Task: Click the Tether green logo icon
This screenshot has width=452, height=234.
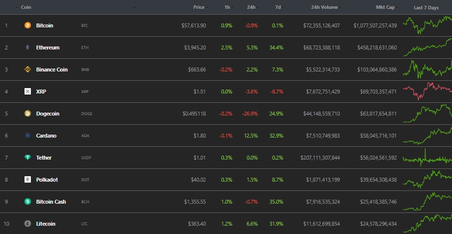Action: coord(27,158)
